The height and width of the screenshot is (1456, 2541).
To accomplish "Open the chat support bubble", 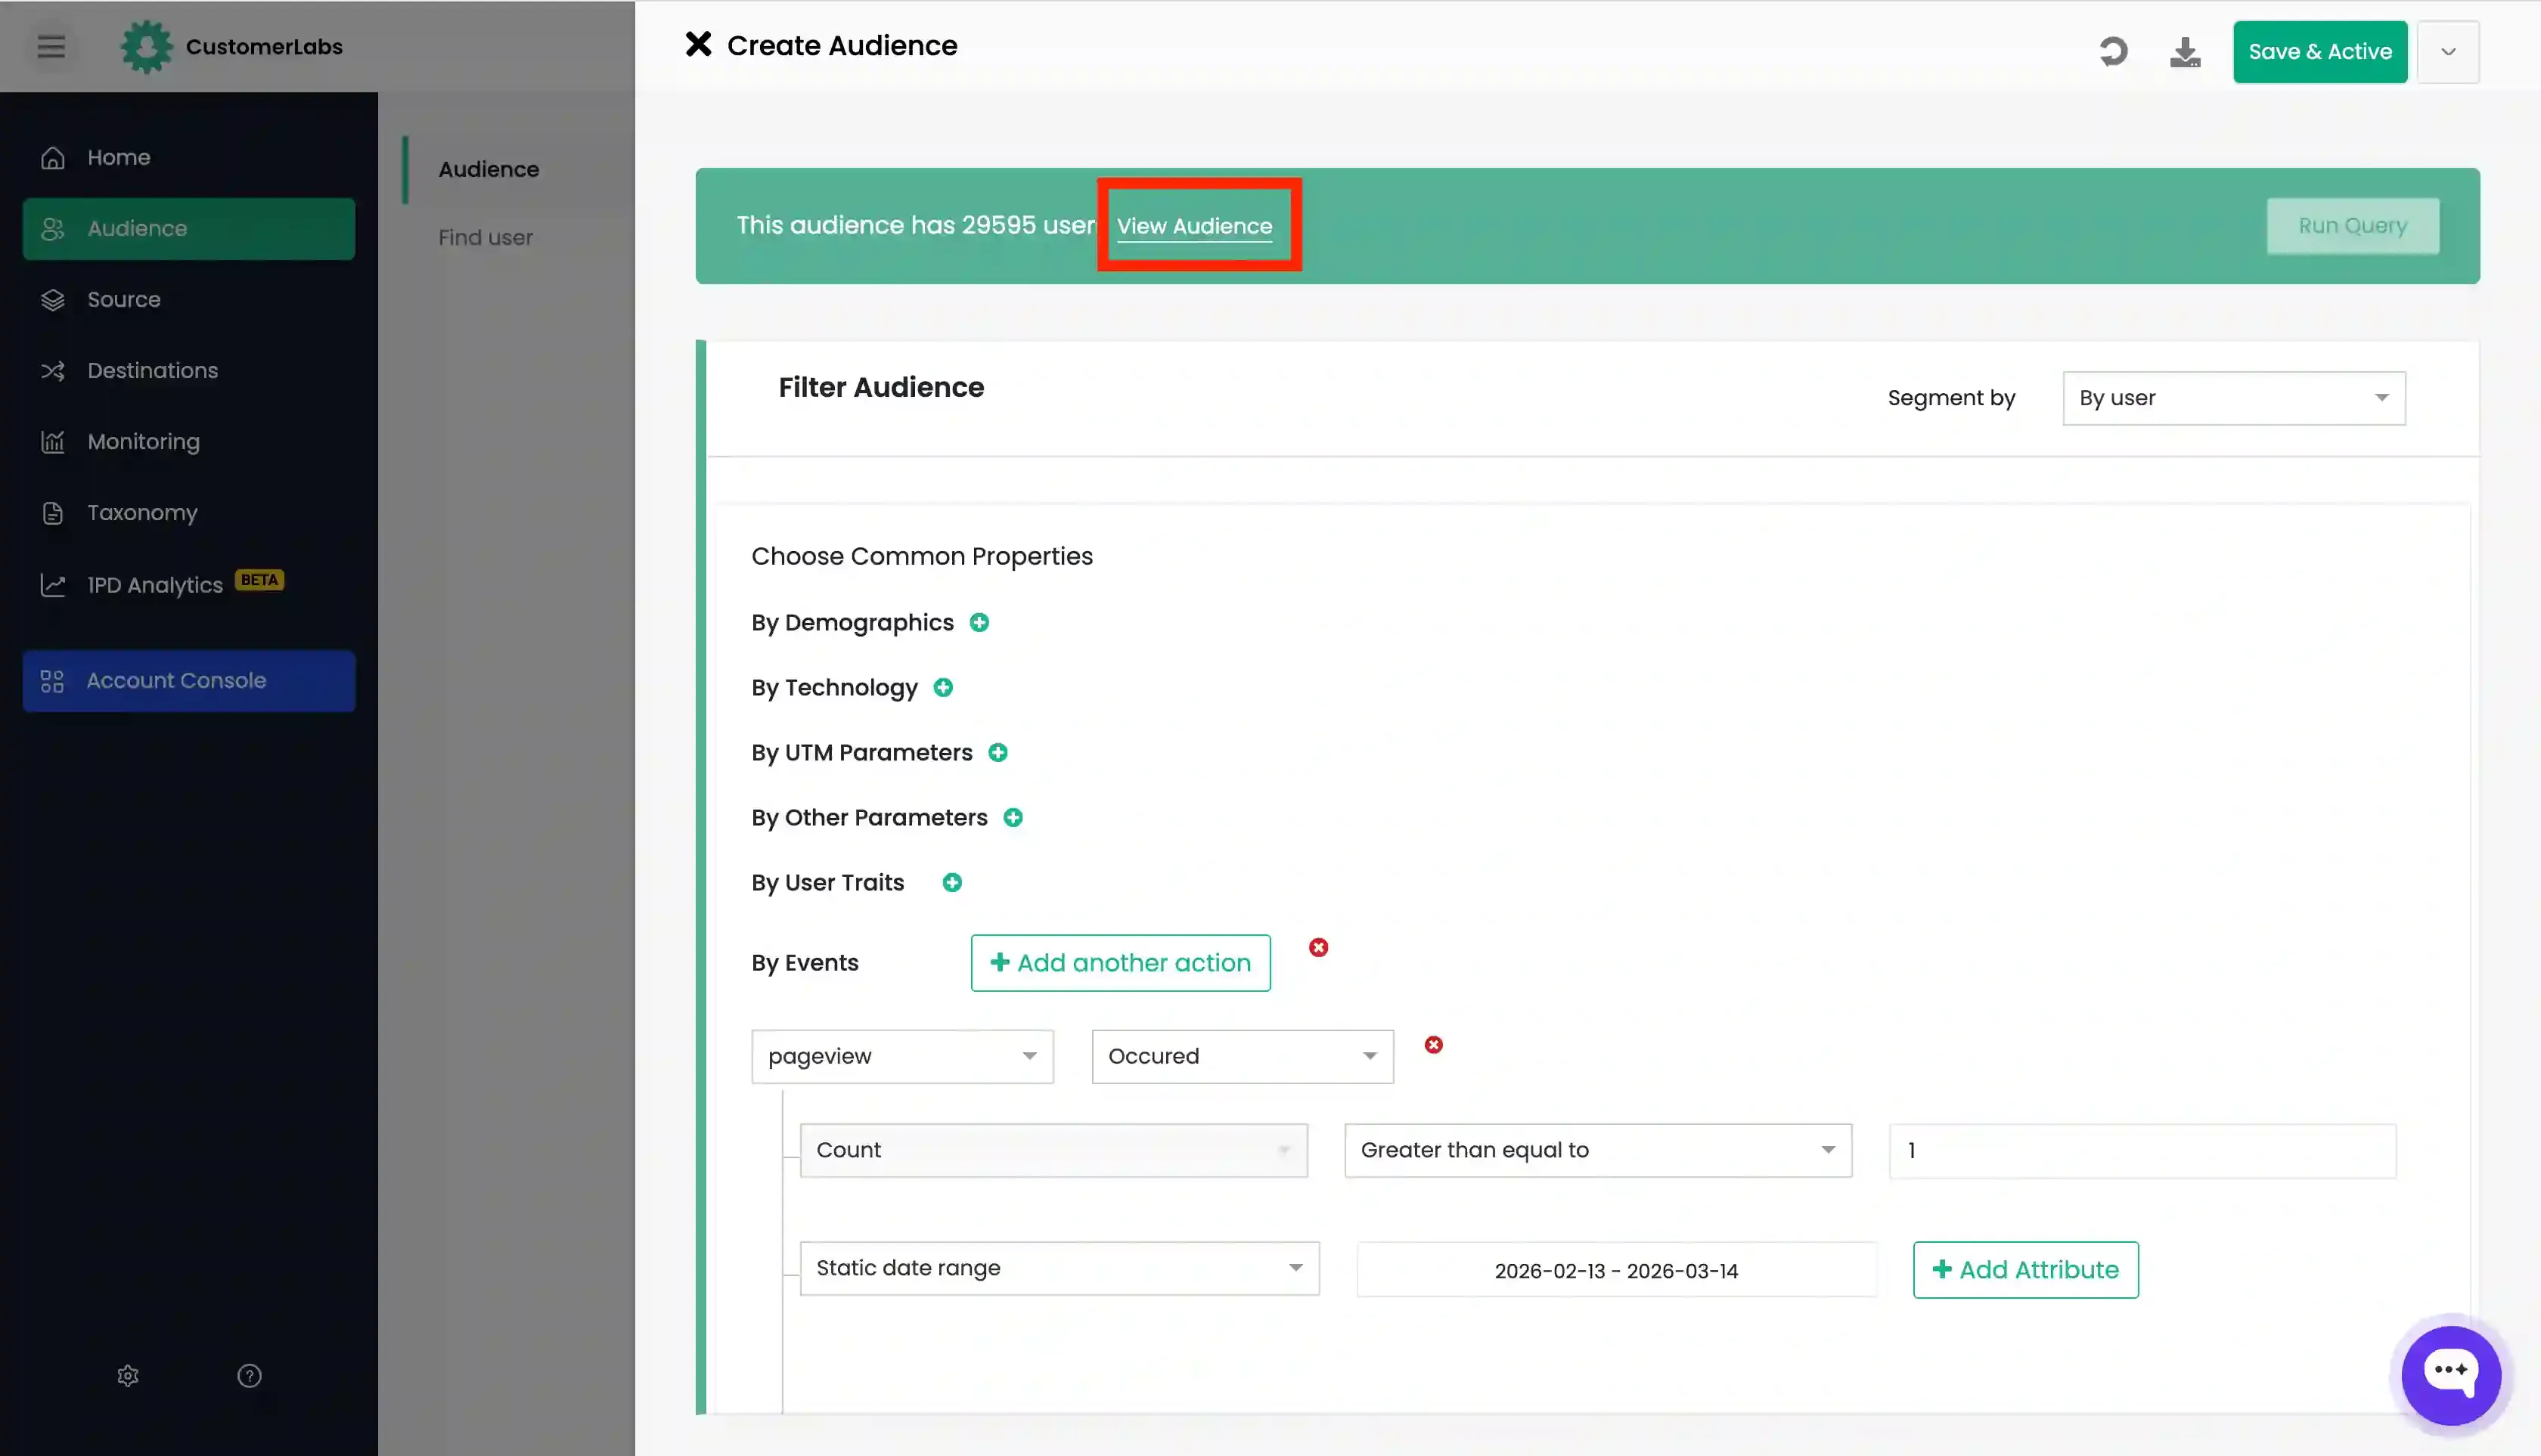I will coord(2451,1375).
